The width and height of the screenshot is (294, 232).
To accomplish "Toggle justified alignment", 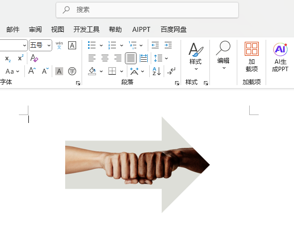I will (x=131, y=58).
